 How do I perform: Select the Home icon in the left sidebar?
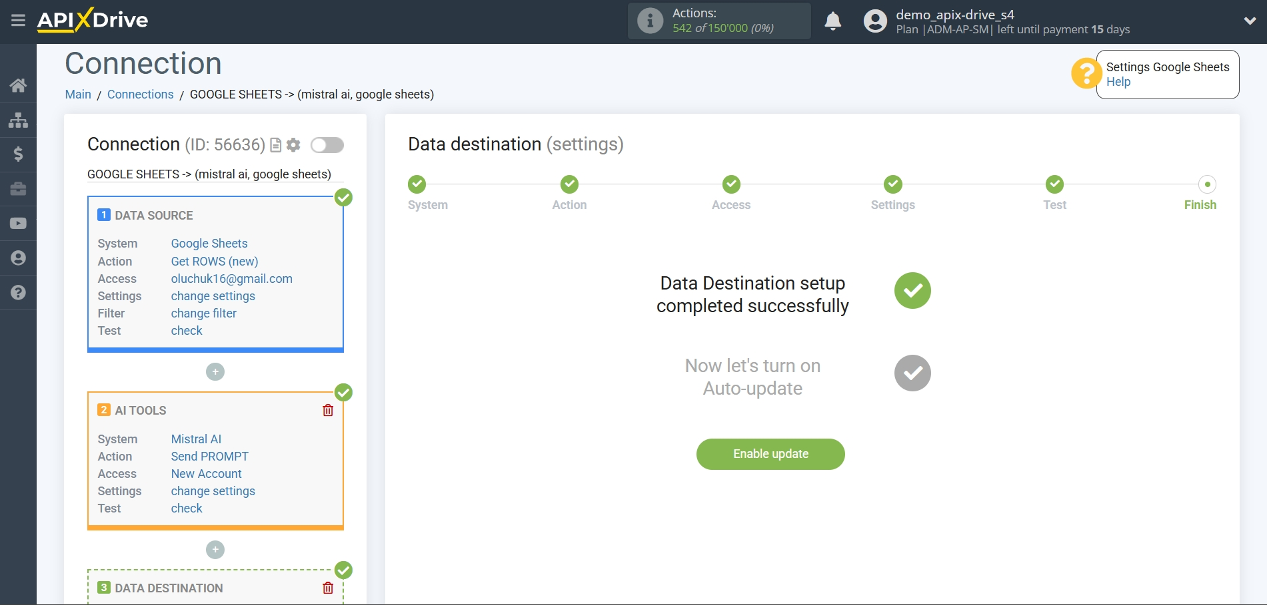(18, 85)
